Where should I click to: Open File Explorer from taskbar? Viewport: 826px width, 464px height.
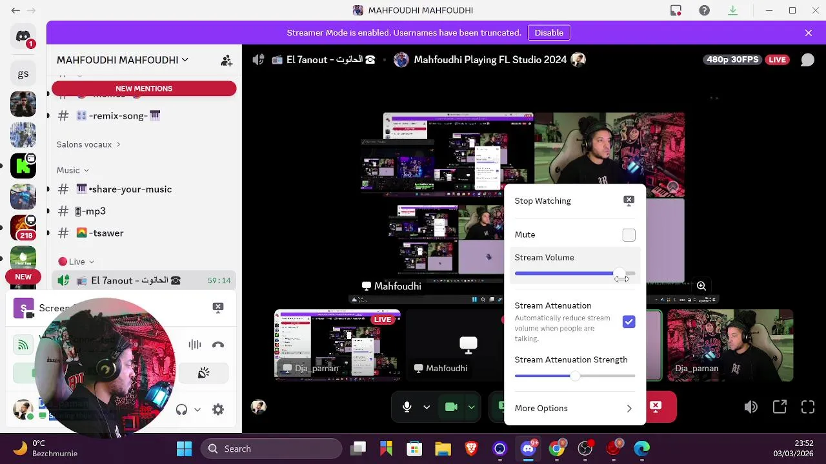[443, 449]
